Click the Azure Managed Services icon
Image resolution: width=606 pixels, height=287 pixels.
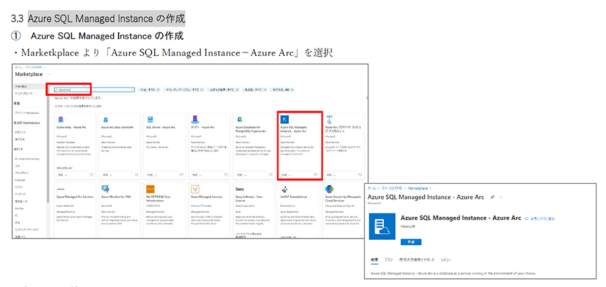pos(195,189)
